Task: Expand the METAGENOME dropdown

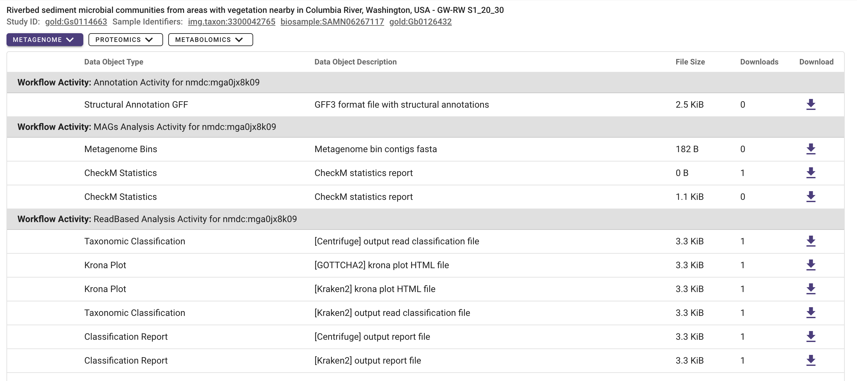Action: [x=44, y=40]
